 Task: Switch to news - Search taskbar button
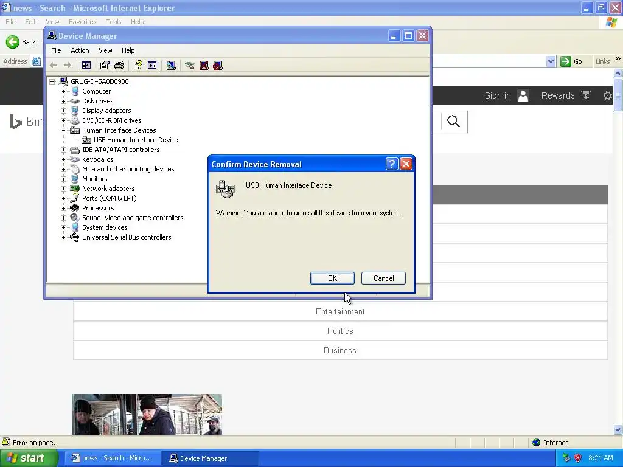click(x=113, y=458)
